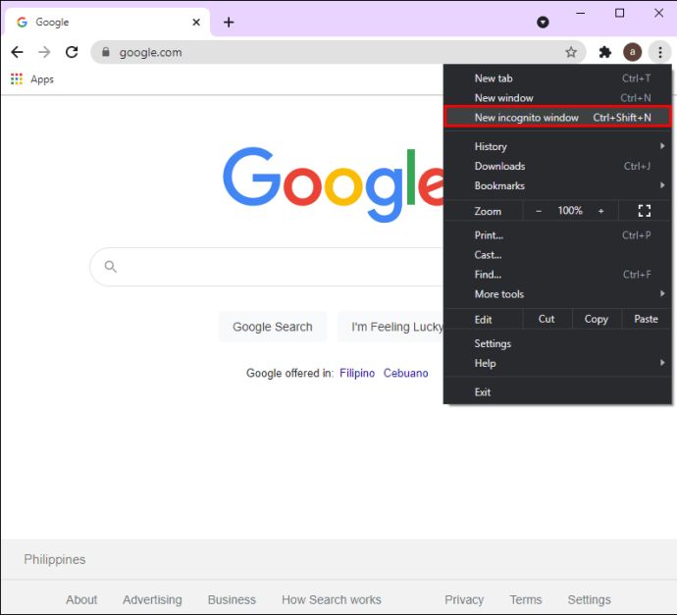Expand the Bookmarks submenu

click(x=557, y=185)
